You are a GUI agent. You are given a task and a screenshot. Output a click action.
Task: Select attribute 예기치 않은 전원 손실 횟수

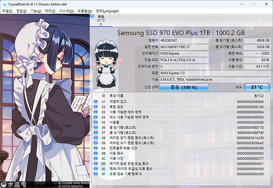129,164
